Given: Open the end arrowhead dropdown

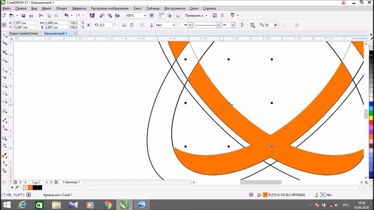Looking at the screenshot, I should pyautogui.click(x=233, y=25).
